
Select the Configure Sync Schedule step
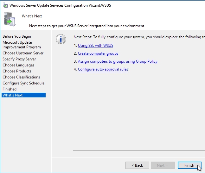pos(23,83)
